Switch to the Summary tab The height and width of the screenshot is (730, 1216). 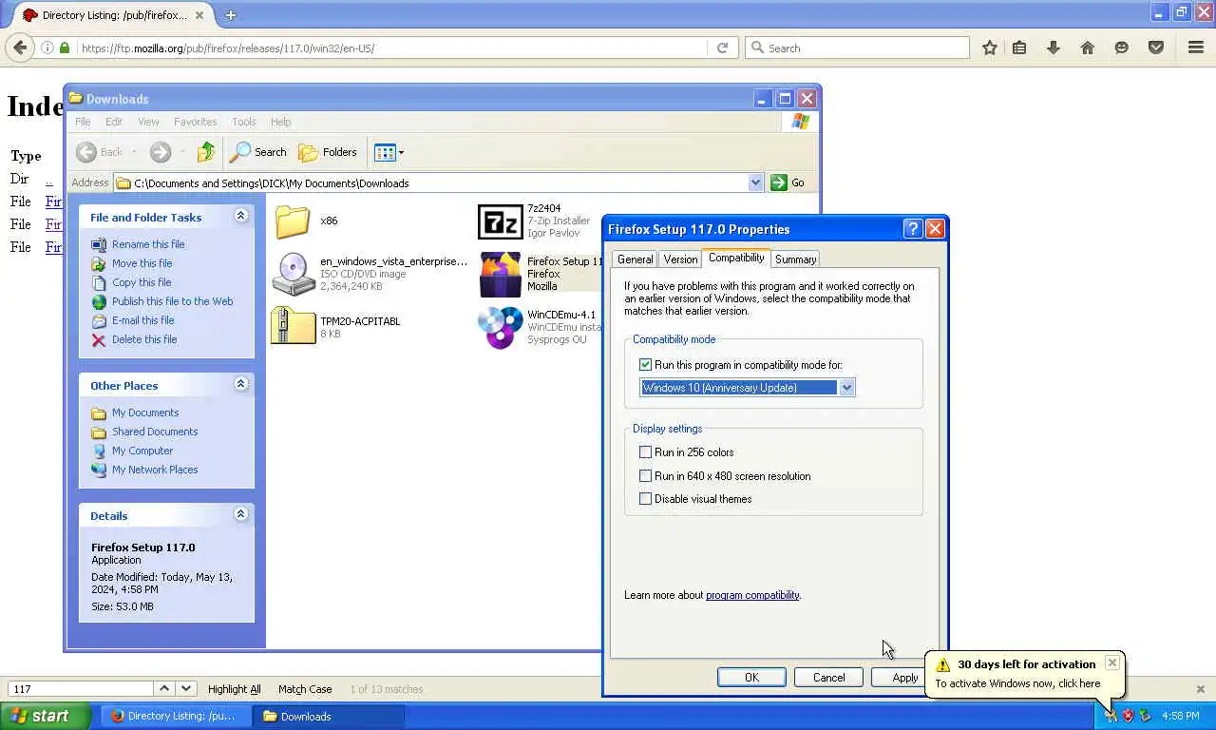795,259
